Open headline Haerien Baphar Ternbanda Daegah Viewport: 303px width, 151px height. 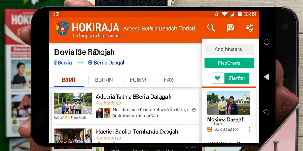point(137,132)
